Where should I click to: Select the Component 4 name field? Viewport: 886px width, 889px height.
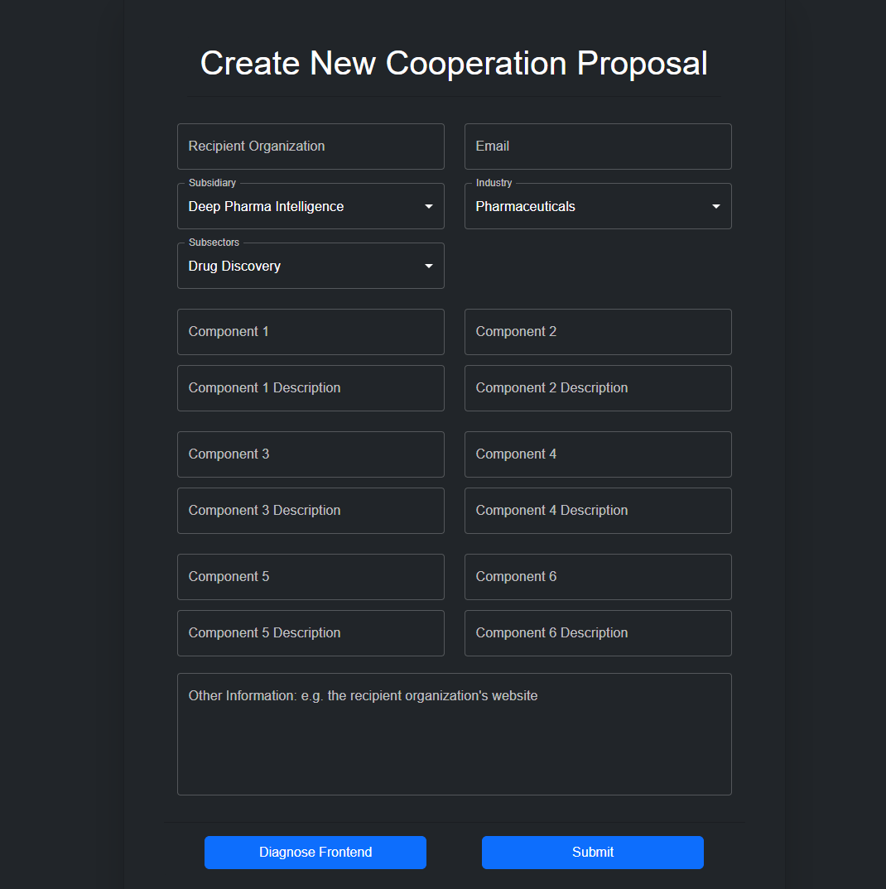pos(598,454)
